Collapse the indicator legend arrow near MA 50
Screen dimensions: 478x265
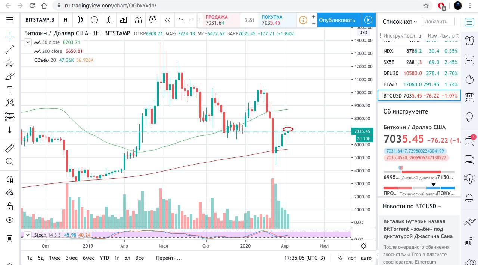(x=28, y=42)
